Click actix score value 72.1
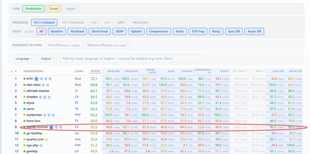The width and height of the screenshot is (310, 154). (x=94, y=79)
